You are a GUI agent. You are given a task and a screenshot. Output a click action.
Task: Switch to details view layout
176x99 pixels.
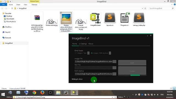click(171, 89)
